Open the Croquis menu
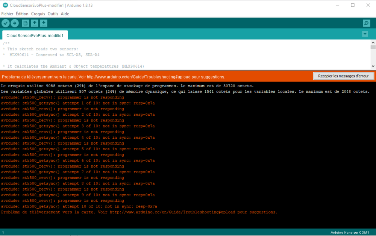 (38, 14)
